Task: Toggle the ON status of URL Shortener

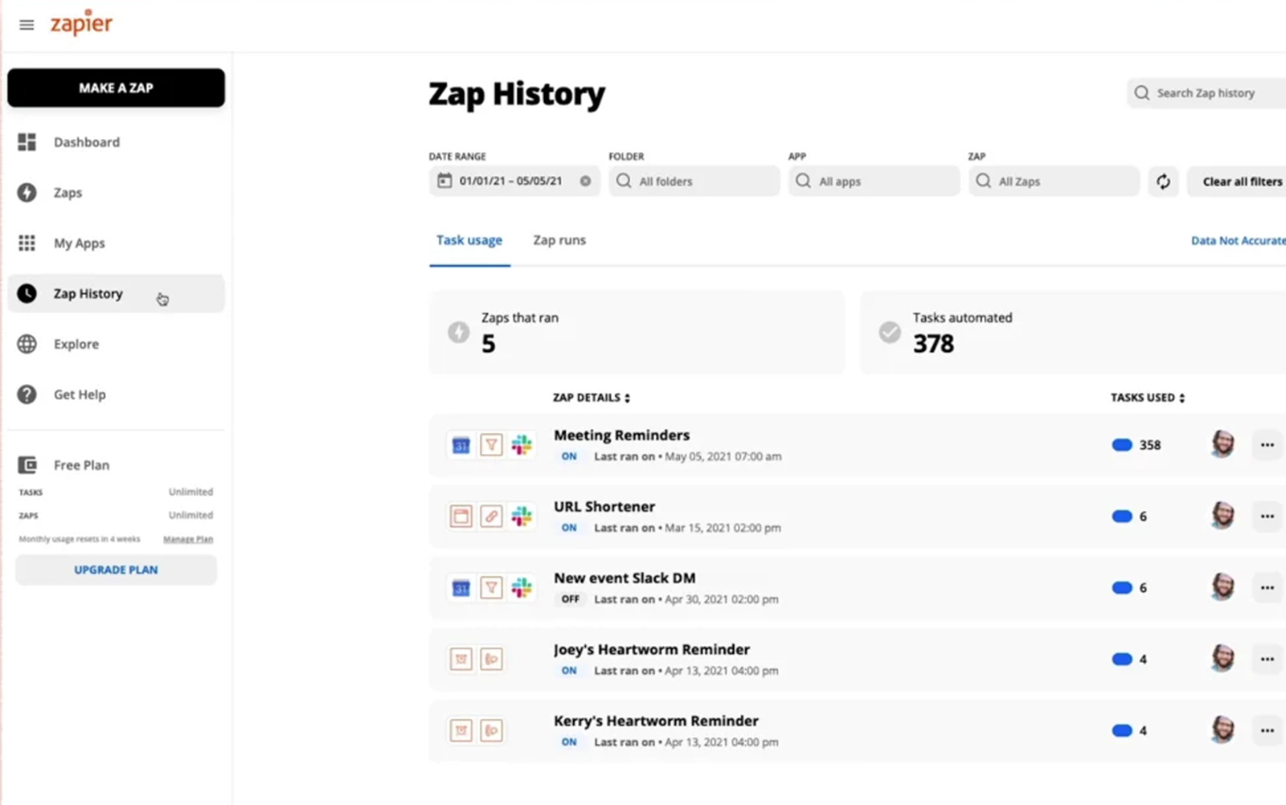Action: (569, 528)
